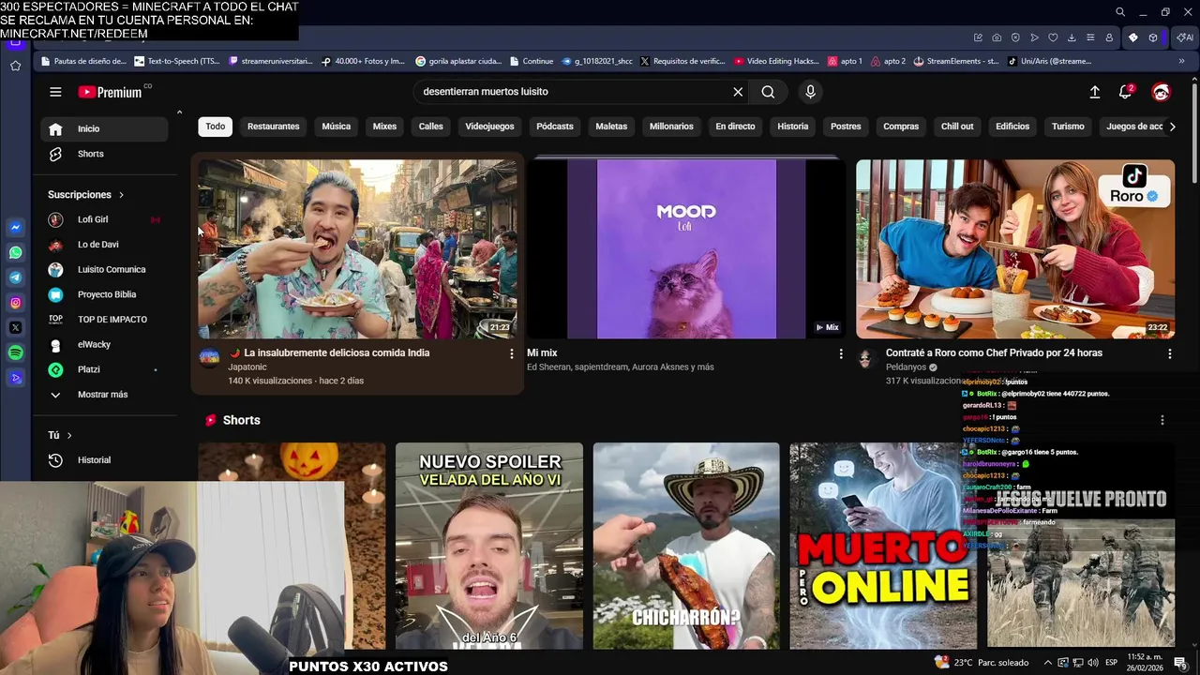Click the browser window search magnifier

coord(1120,12)
